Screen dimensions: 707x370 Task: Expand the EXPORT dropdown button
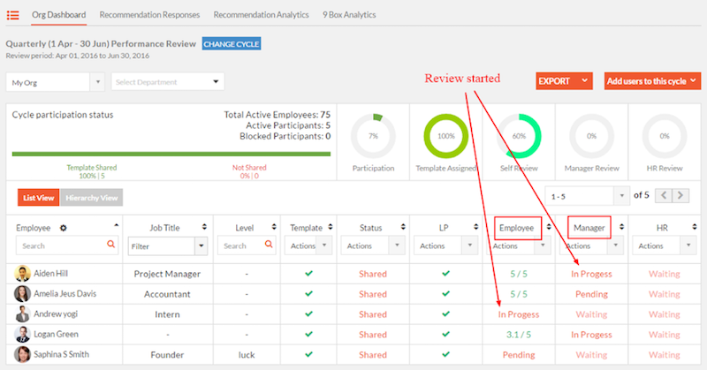(x=564, y=81)
